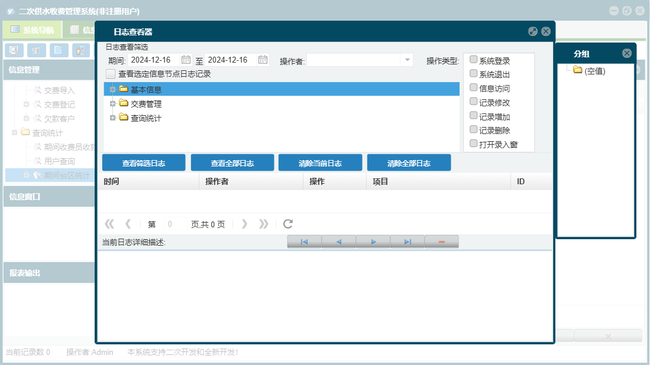Click the search toolbar icon in main window
The height and width of the screenshot is (365, 650).
click(x=14, y=50)
